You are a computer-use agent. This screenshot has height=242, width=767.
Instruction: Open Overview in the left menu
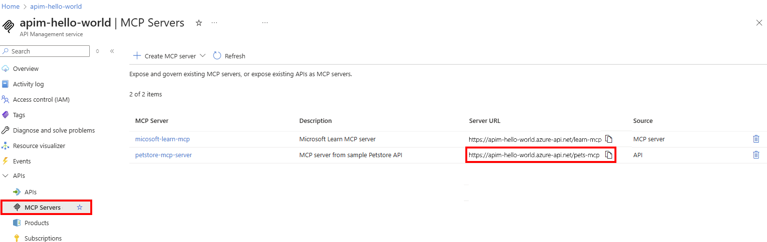26,68
